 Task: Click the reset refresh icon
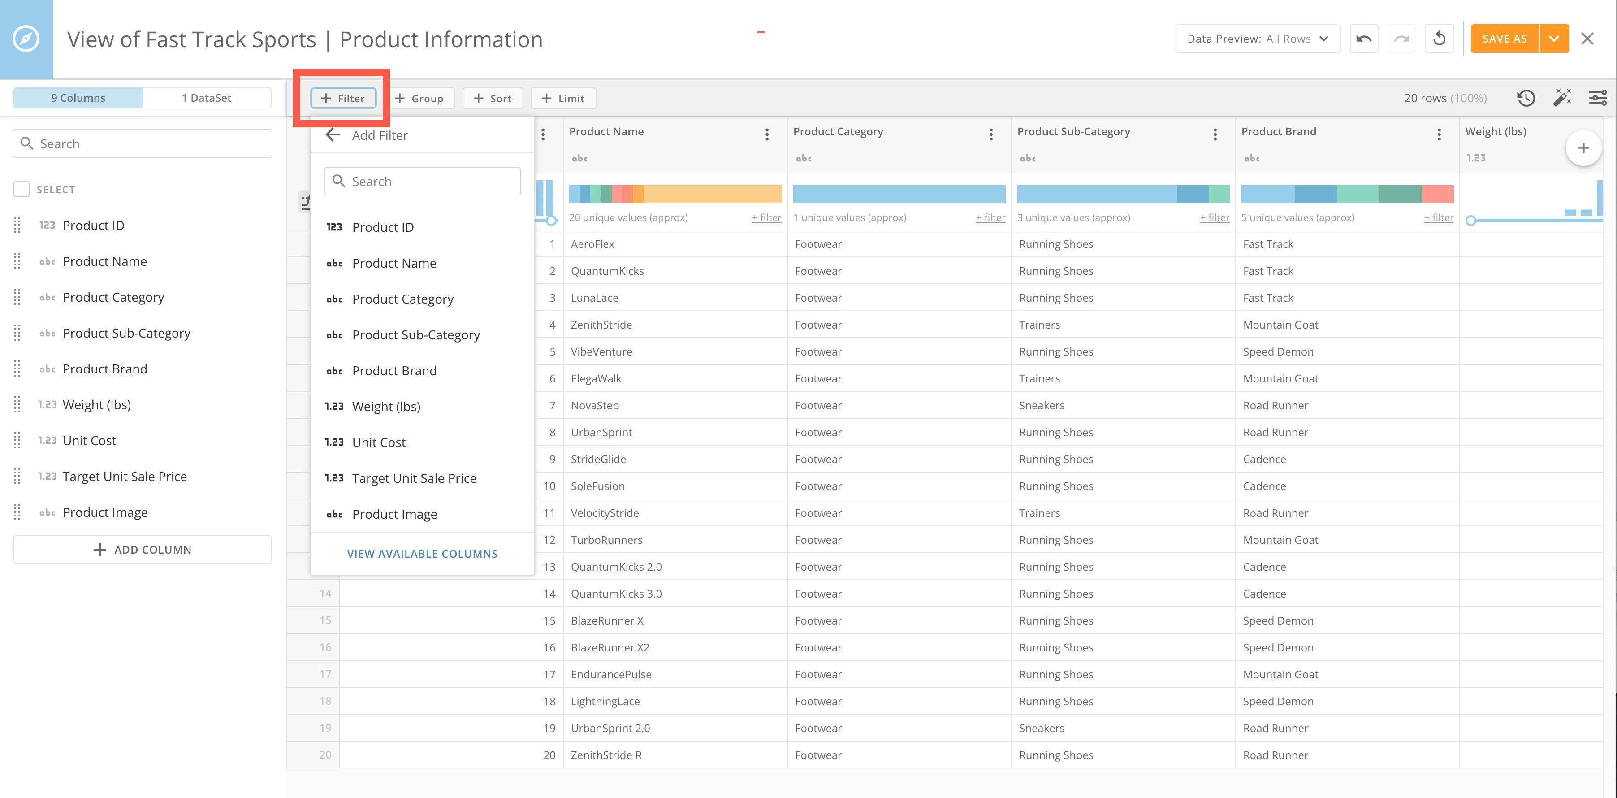point(1440,39)
